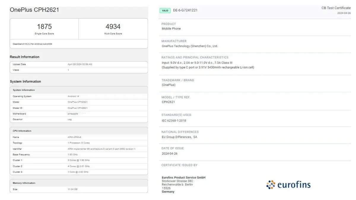Click the 'Motherboard' label

(x=19, y=114)
